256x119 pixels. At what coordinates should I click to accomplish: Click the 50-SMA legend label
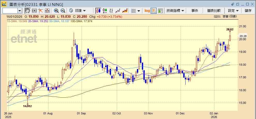59,21
